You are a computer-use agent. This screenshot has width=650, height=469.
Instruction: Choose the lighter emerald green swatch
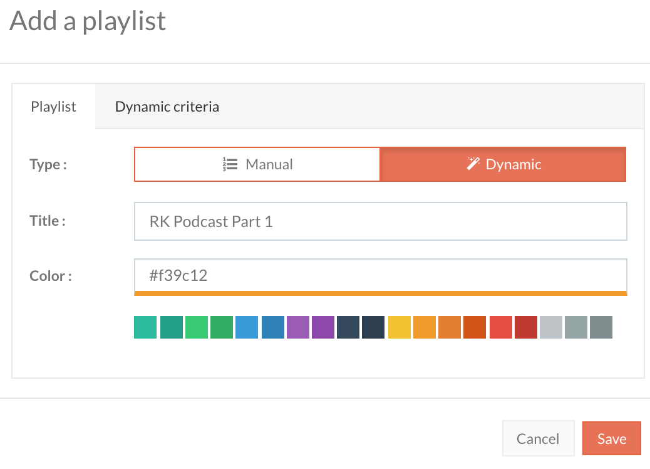click(x=196, y=327)
